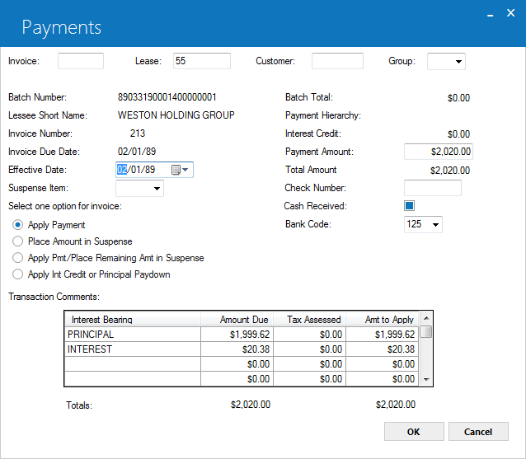This screenshot has width=526, height=459.
Task: Click PRINCIPAL Amt to Apply $1,999.62 cell
Action: pos(383,335)
